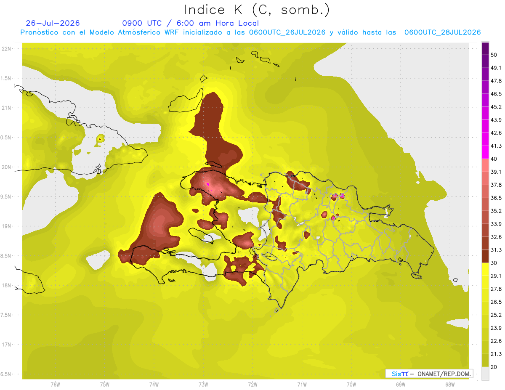Select the "75W" longitude label
This screenshot has height=390, width=505.
click(x=105, y=385)
